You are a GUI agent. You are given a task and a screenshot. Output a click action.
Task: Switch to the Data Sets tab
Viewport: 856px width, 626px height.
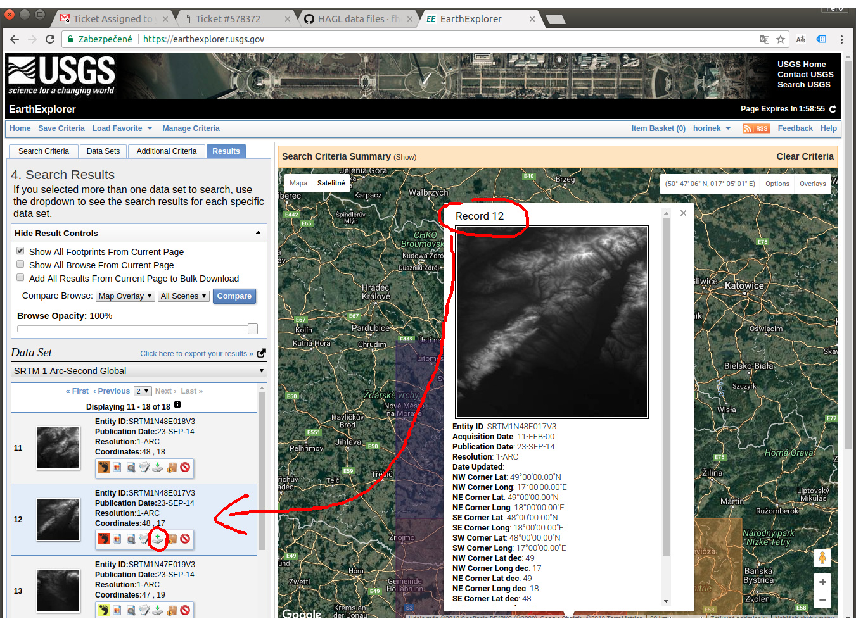pos(103,151)
